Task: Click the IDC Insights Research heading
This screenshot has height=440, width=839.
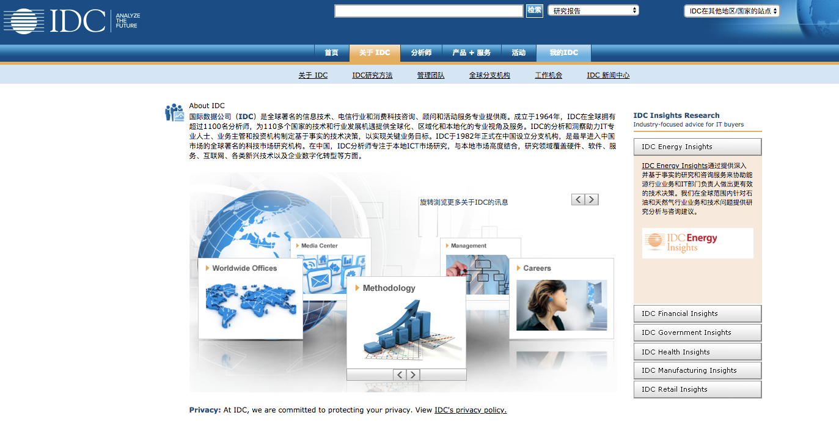Action: tap(676, 116)
